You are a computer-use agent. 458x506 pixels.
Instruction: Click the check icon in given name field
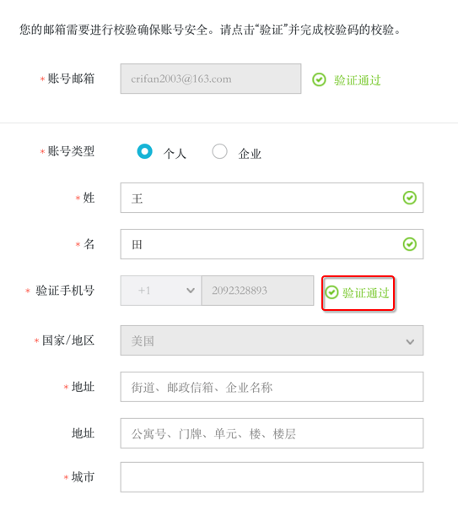coord(410,244)
